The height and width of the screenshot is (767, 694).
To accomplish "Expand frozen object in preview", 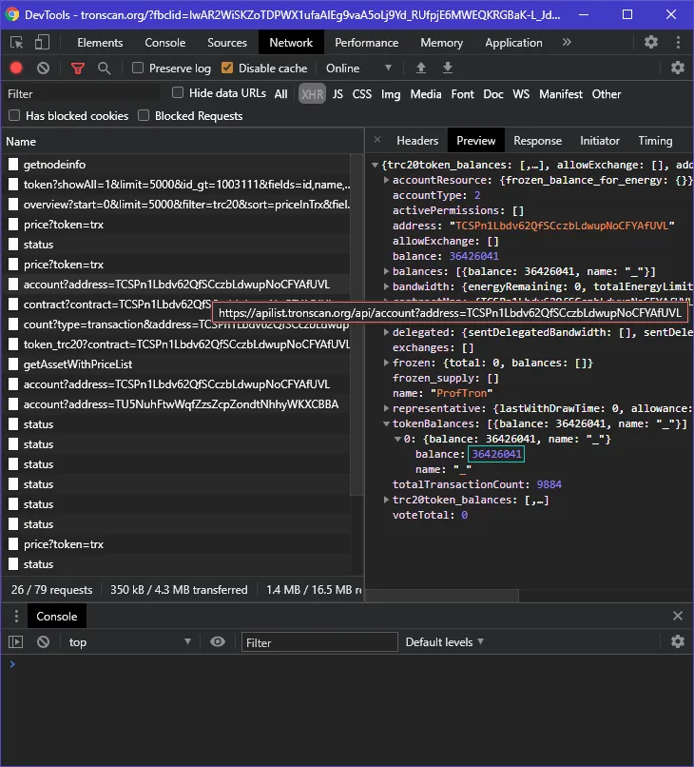I will pyautogui.click(x=386, y=363).
